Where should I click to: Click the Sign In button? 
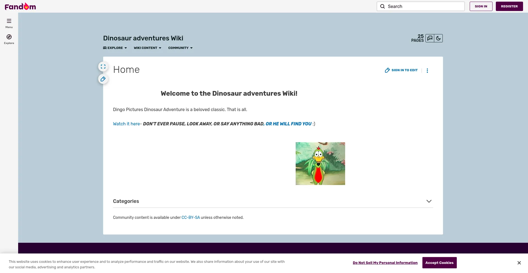point(481,6)
